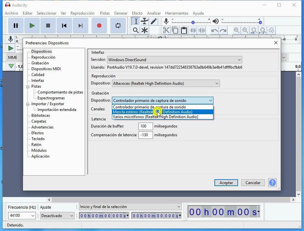Click the Cancelar button

[x=253, y=183]
